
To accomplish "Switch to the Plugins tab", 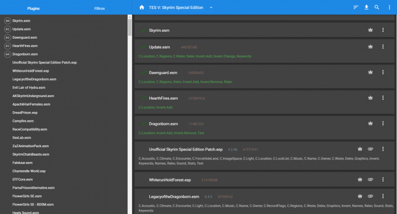I will pyautogui.click(x=33, y=8).
